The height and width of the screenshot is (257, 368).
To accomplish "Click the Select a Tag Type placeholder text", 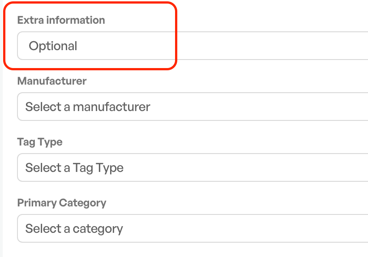I will [74, 168].
